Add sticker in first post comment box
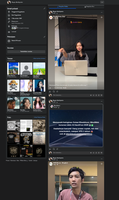Viewport: 119px width, 200px height. (101, 95)
